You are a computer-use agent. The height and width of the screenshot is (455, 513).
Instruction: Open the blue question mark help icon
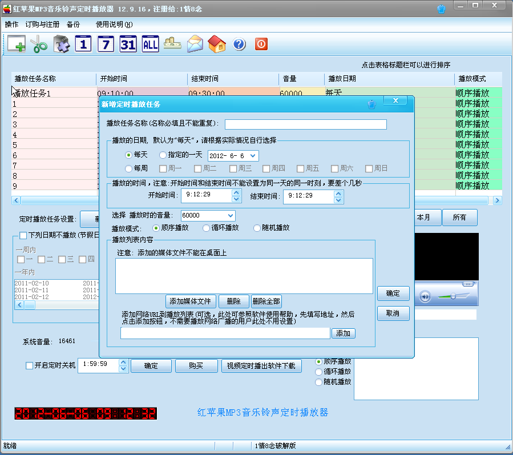pos(239,44)
